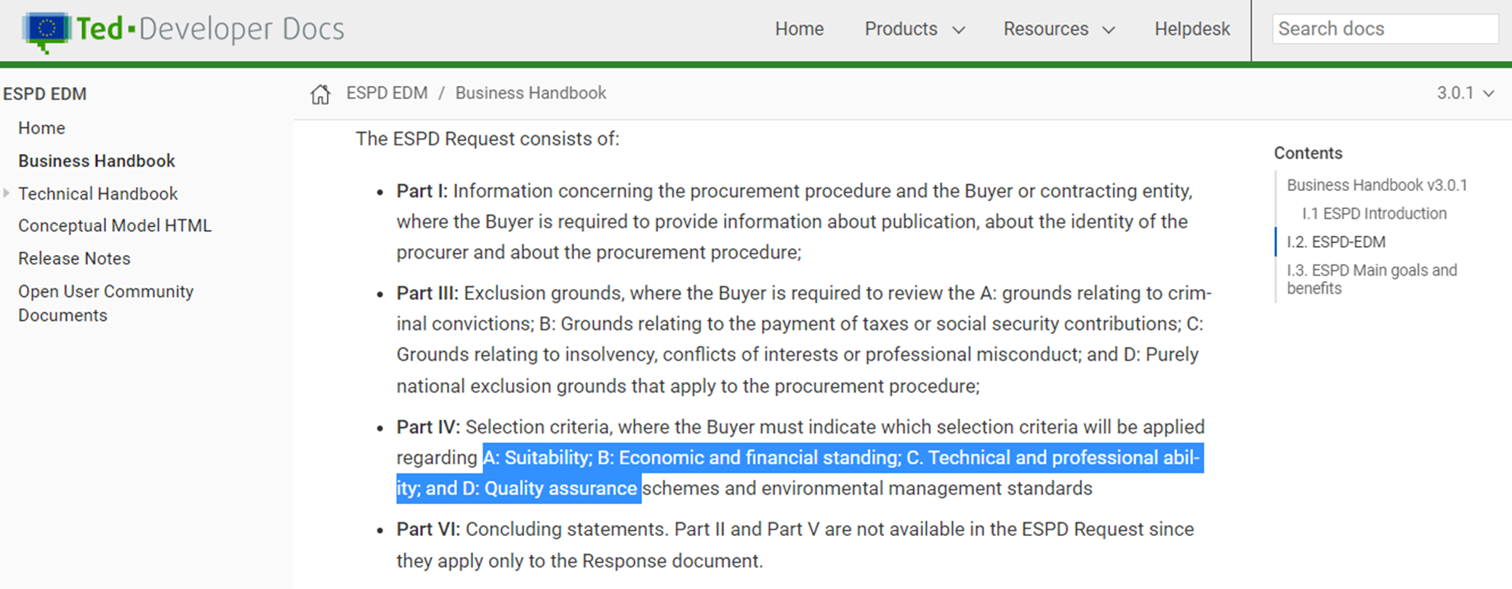Go to Home in the ESPD EDM sidebar
This screenshot has width=1512, height=589.
tap(41, 128)
